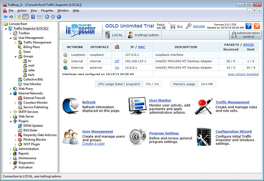Toggle Internal interface Off link
Viewport: 264px width, 181px height.
(117, 61)
